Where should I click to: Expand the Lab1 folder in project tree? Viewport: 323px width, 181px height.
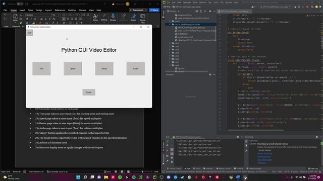(x=170, y=43)
